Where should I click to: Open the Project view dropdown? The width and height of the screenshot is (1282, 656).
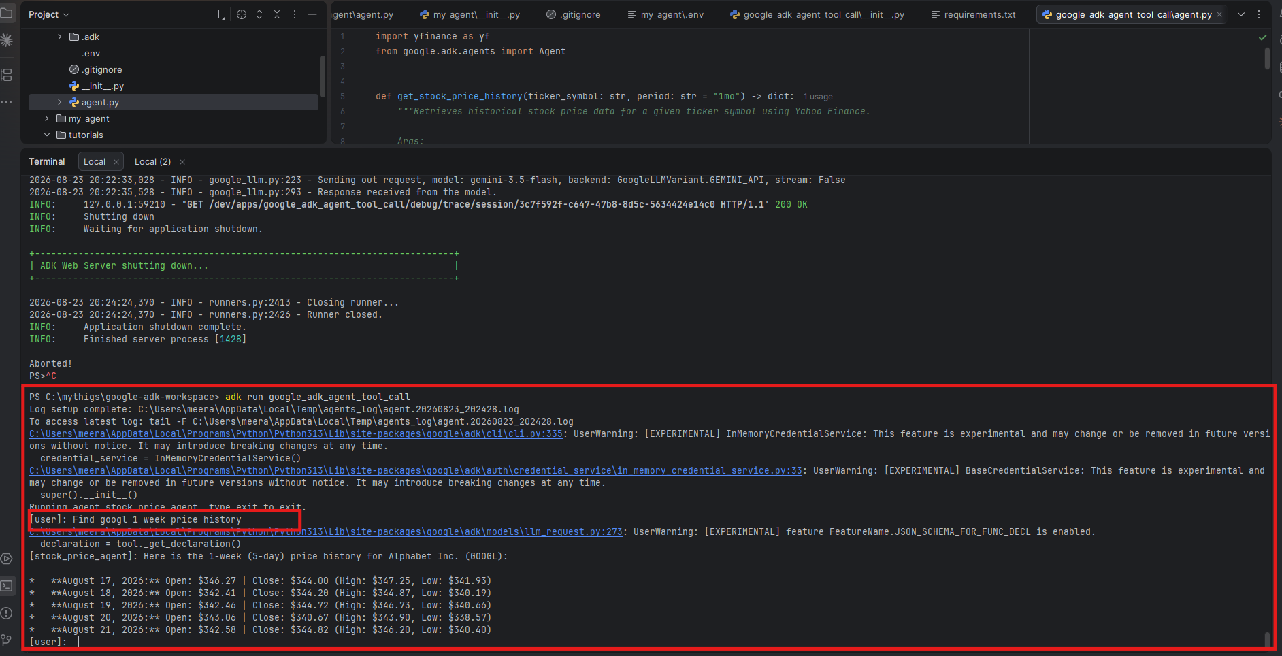tap(49, 14)
